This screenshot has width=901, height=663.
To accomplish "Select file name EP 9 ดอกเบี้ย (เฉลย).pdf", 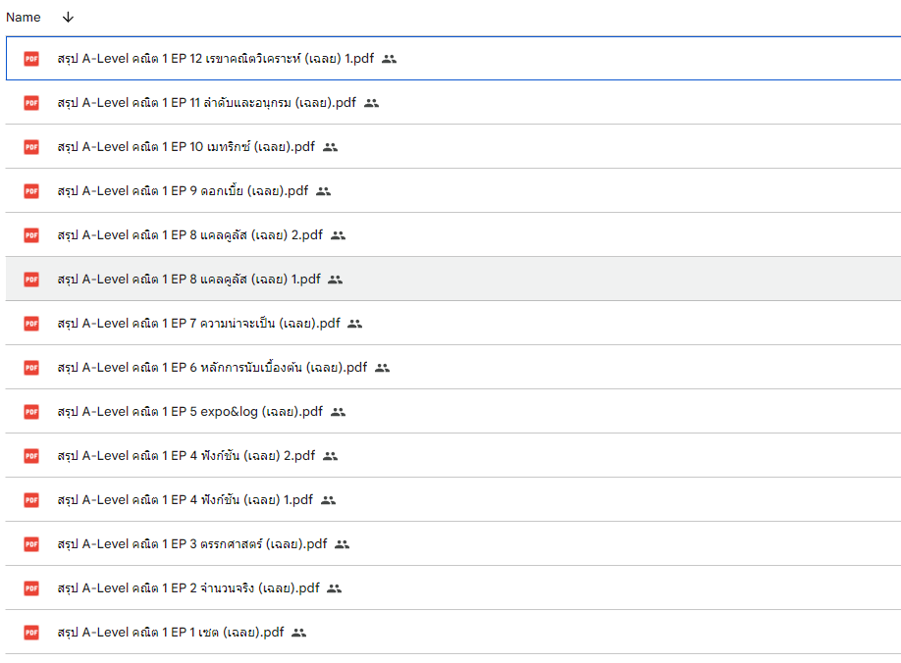I will point(183,191).
